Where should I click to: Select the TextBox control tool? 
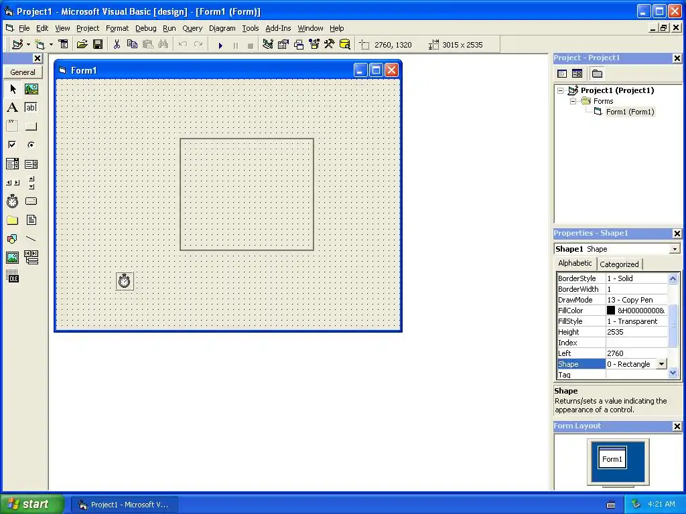click(x=31, y=108)
